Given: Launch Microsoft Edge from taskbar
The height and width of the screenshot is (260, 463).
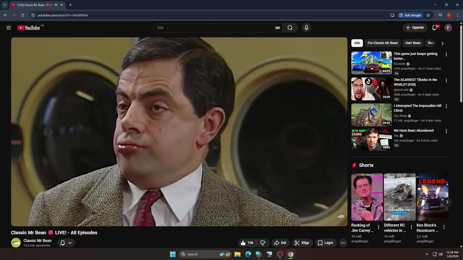Looking at the screenshot, I should click(x=248, y=254).
